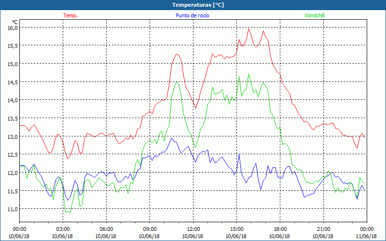
Task: Click the '°C' unit label on axis
Action: coord(15,22)
